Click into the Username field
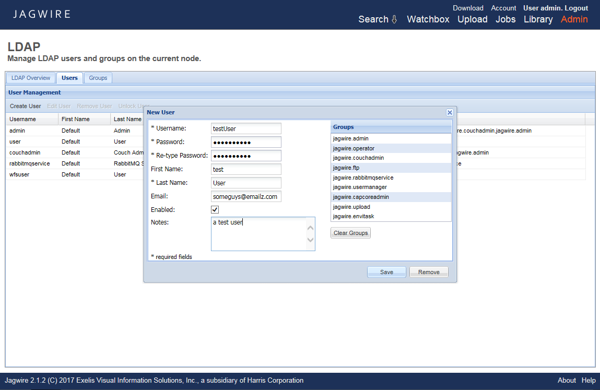 pos(246,128)
